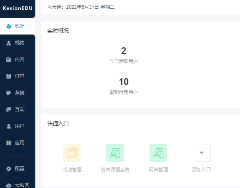Open the 发布课程系统 shortcut icon
240x188 pixels.
[115, 153]
